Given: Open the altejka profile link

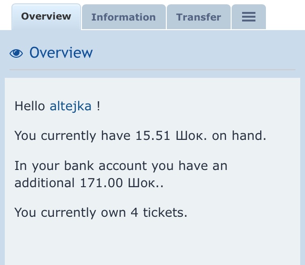Looking at the screenshot, I should click(x=71, y=106).
